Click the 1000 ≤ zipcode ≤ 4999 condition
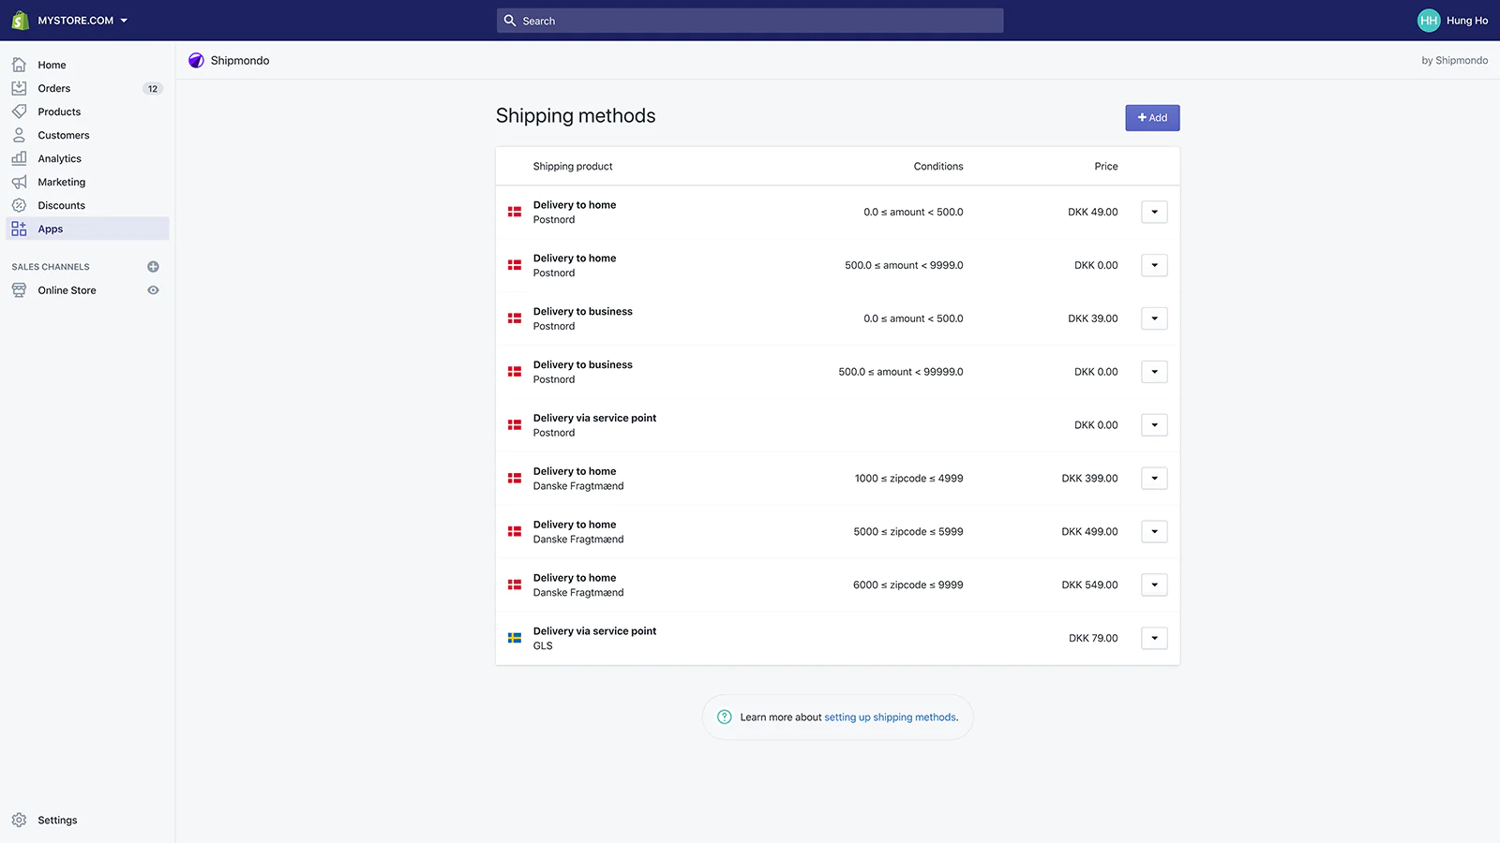1500x843 pixels. [908, 479]
